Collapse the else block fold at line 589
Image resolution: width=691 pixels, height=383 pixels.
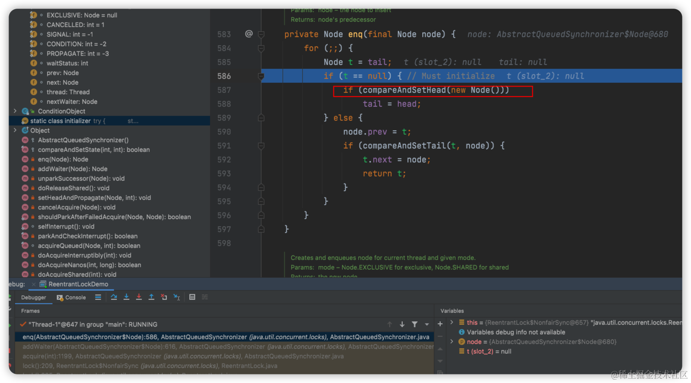click(x=261, y=118)
